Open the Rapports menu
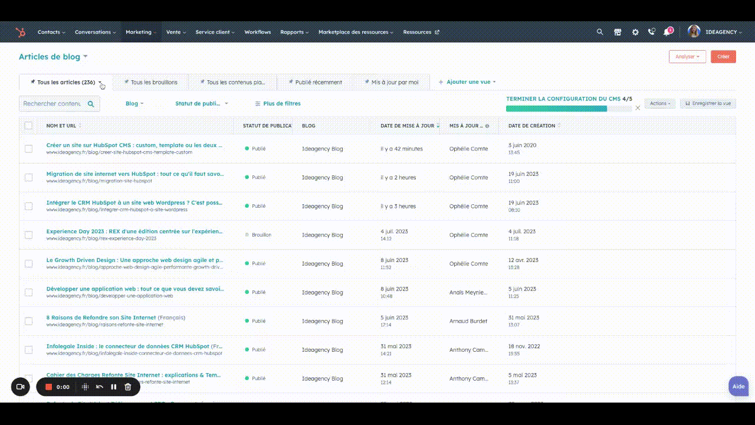Screen dimensions: 755x425 (x=294, y=32)
